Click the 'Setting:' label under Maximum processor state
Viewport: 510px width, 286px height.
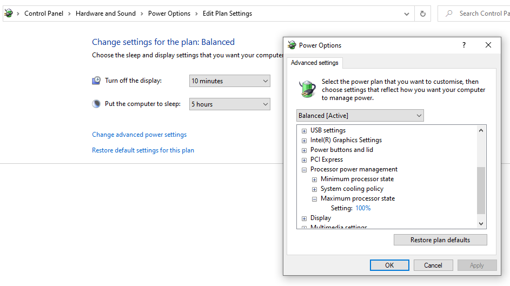[341, 208]
